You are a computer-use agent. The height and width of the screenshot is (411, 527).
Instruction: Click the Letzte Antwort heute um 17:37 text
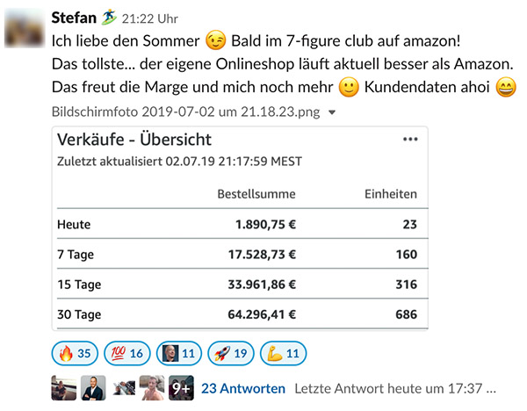coord(395,389)
